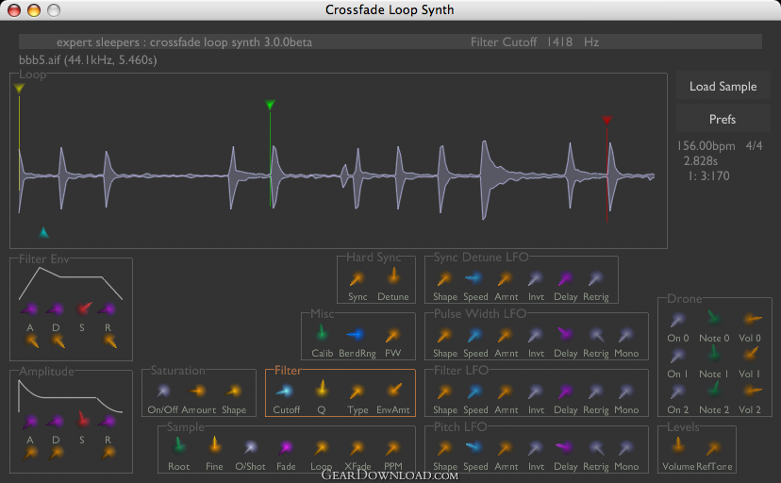Viewport: 781px width, 483px height.
Task: Toggle Pulse Width LFO Mono switch
Action: (626, 336)
